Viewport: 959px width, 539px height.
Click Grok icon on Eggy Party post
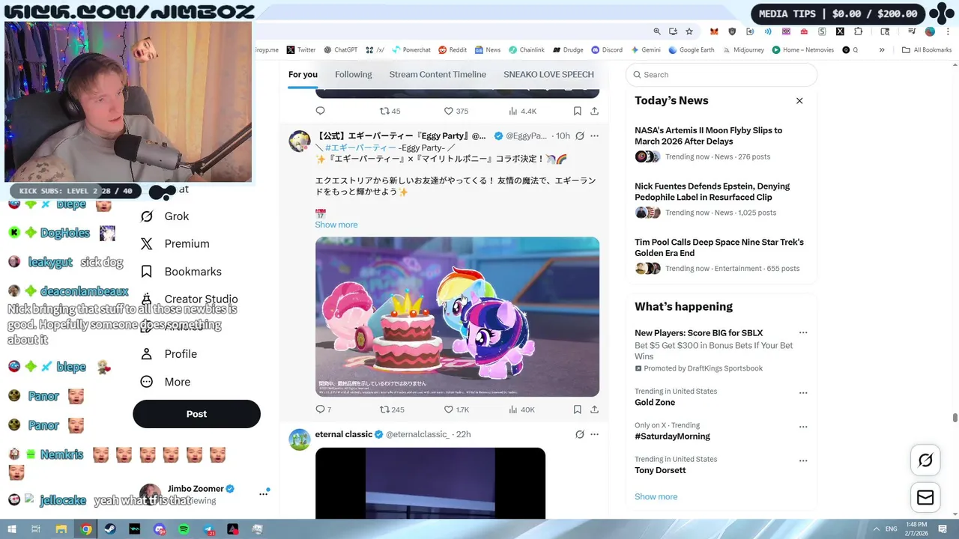579,135
